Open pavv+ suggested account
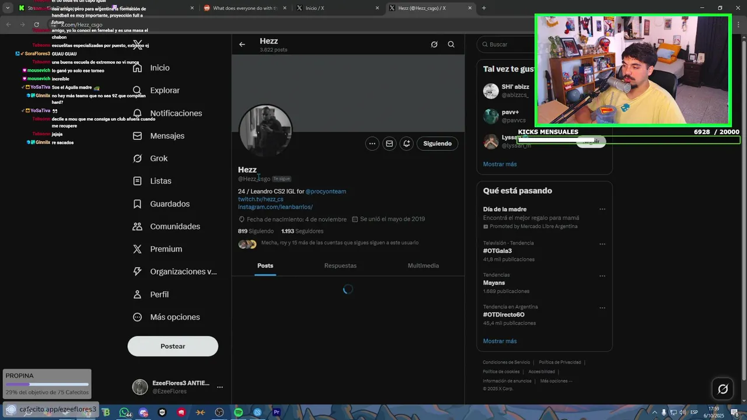 tap(505, 116)
